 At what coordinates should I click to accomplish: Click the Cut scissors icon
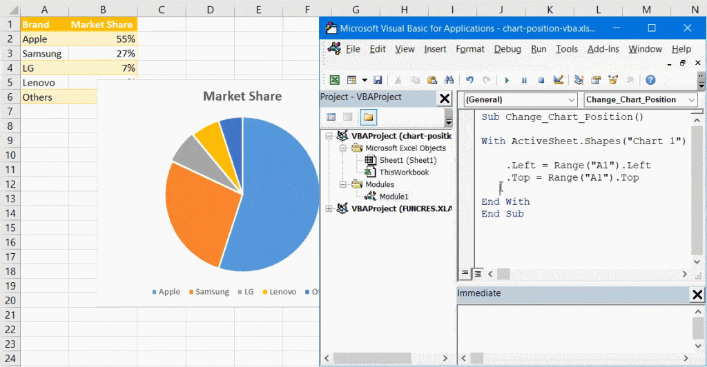coord(398,80)
